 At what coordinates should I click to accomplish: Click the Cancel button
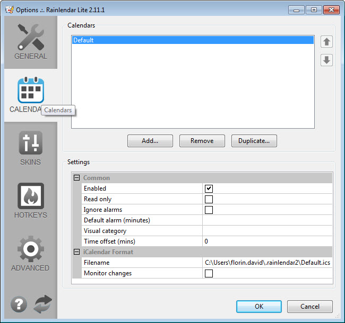tap(310, 307)
